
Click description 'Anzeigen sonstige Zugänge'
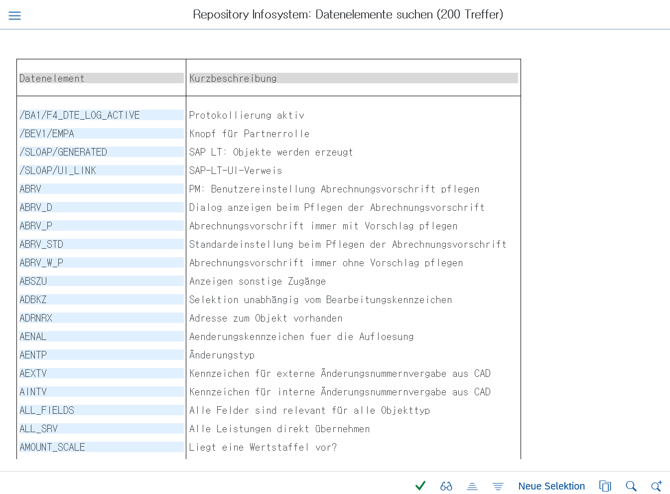tap(258, 281)
